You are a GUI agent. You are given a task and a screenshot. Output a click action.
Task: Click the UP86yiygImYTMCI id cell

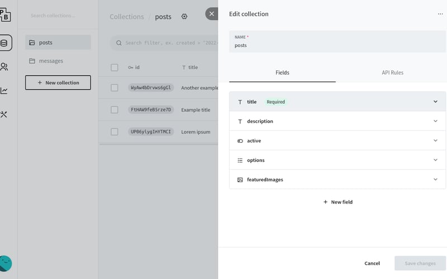pos(151,132)
